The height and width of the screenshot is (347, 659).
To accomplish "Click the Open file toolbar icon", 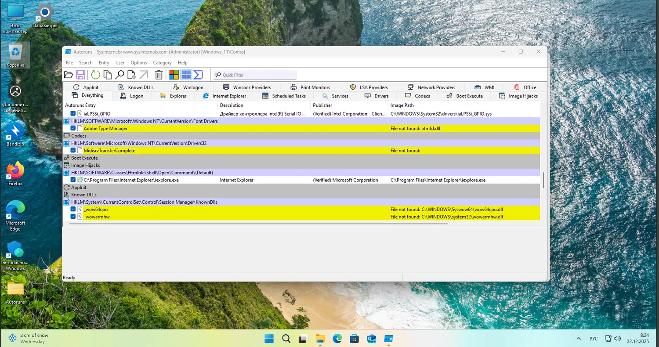I will [x=69, y=75].
